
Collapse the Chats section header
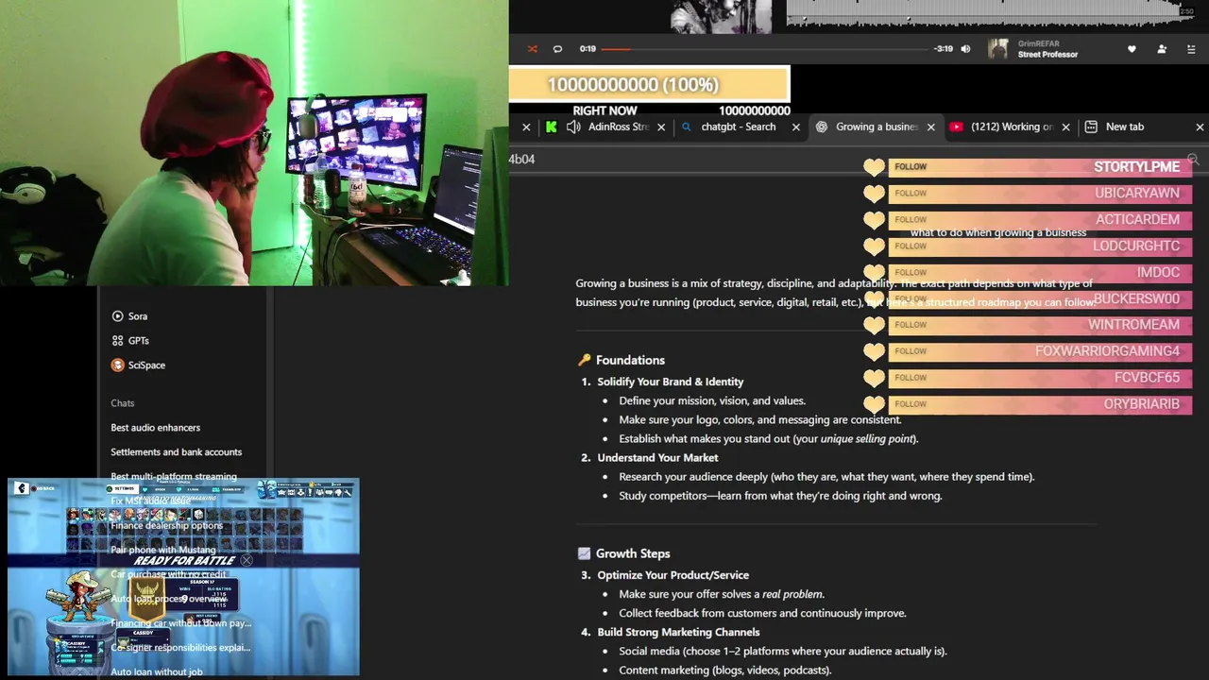[123, 403]
